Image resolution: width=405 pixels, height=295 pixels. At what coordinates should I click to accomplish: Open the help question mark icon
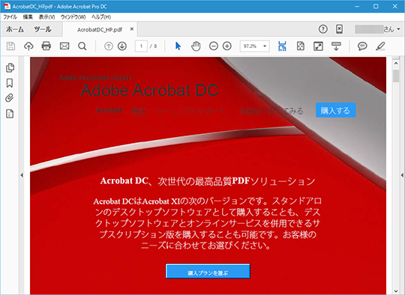322,29
